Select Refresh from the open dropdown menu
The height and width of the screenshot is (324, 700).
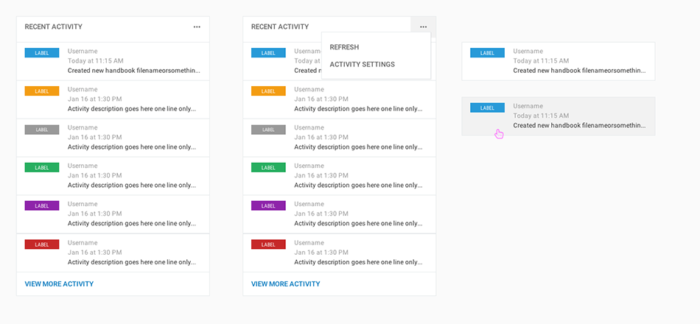(344, 47)
